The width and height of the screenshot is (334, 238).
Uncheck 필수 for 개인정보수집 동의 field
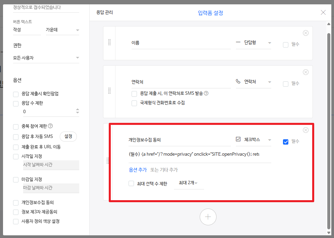(x=285, y=142)
